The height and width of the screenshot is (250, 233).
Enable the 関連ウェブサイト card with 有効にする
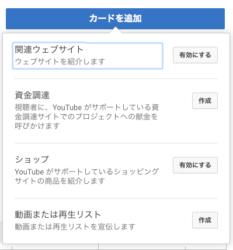pos(195,55)
